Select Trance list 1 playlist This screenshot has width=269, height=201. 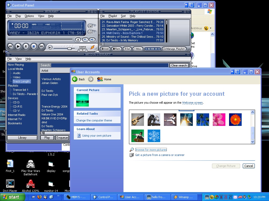tap(20, 90)
